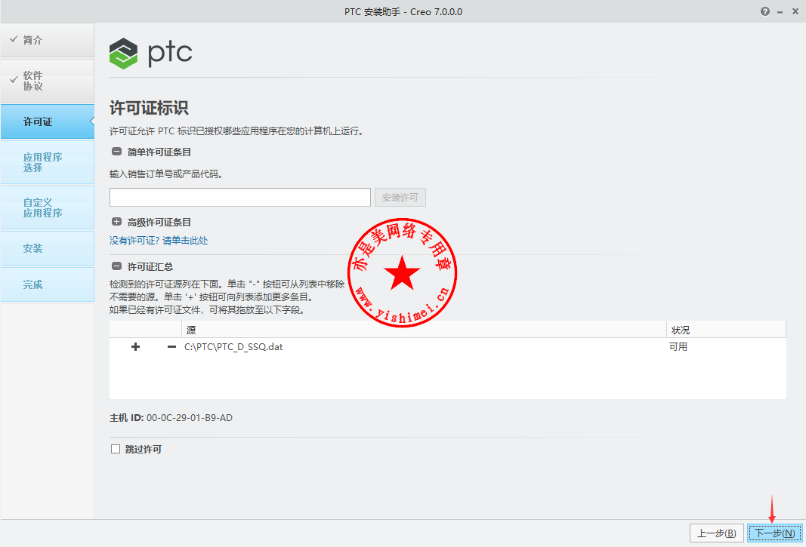
Task: Expand the 高级许可证条目 section
Action: click(116, 222)
